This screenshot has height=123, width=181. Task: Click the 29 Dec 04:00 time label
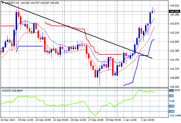113,120
